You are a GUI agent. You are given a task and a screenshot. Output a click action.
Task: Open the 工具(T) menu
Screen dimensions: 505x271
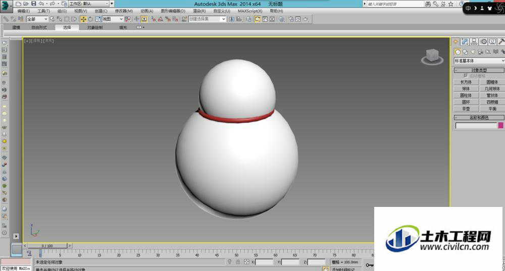point(43,11)
